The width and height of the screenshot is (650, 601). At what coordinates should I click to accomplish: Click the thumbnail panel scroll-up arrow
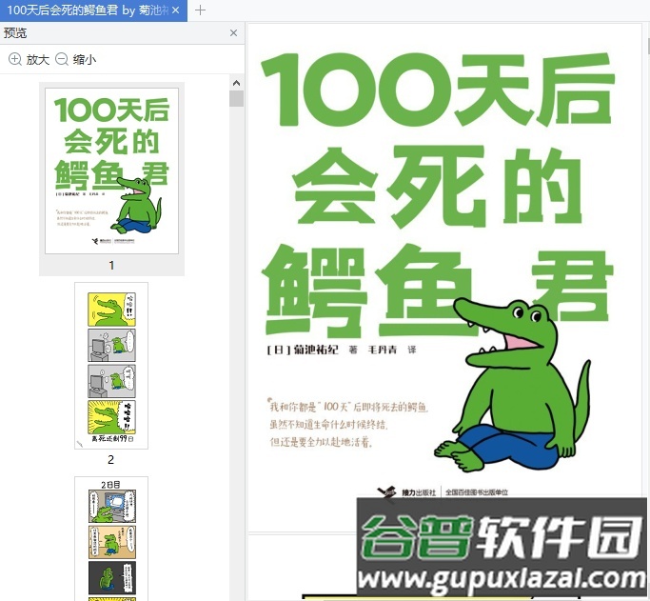[x=236, y=83]
